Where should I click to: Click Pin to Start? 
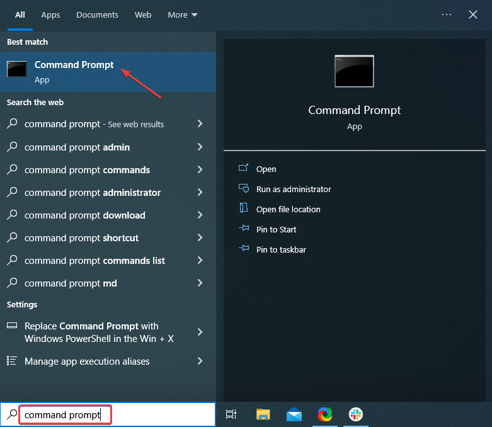(x=276, y=229)
